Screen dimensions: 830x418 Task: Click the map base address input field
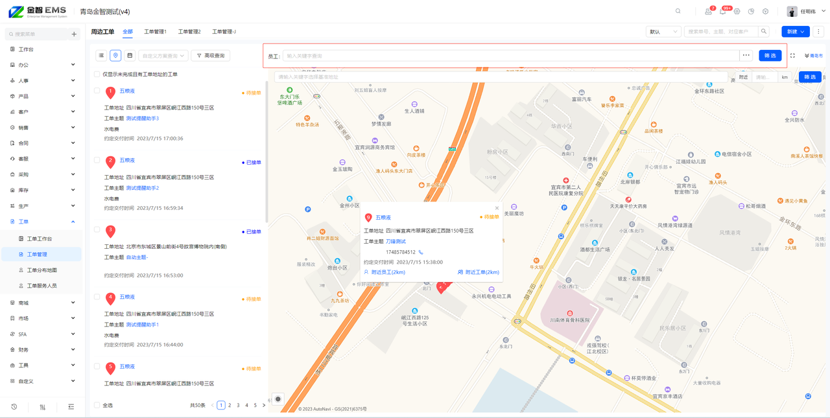[x=501, y=77]
